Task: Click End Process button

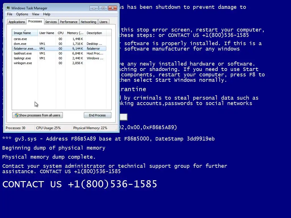Action: coord(97,115)
